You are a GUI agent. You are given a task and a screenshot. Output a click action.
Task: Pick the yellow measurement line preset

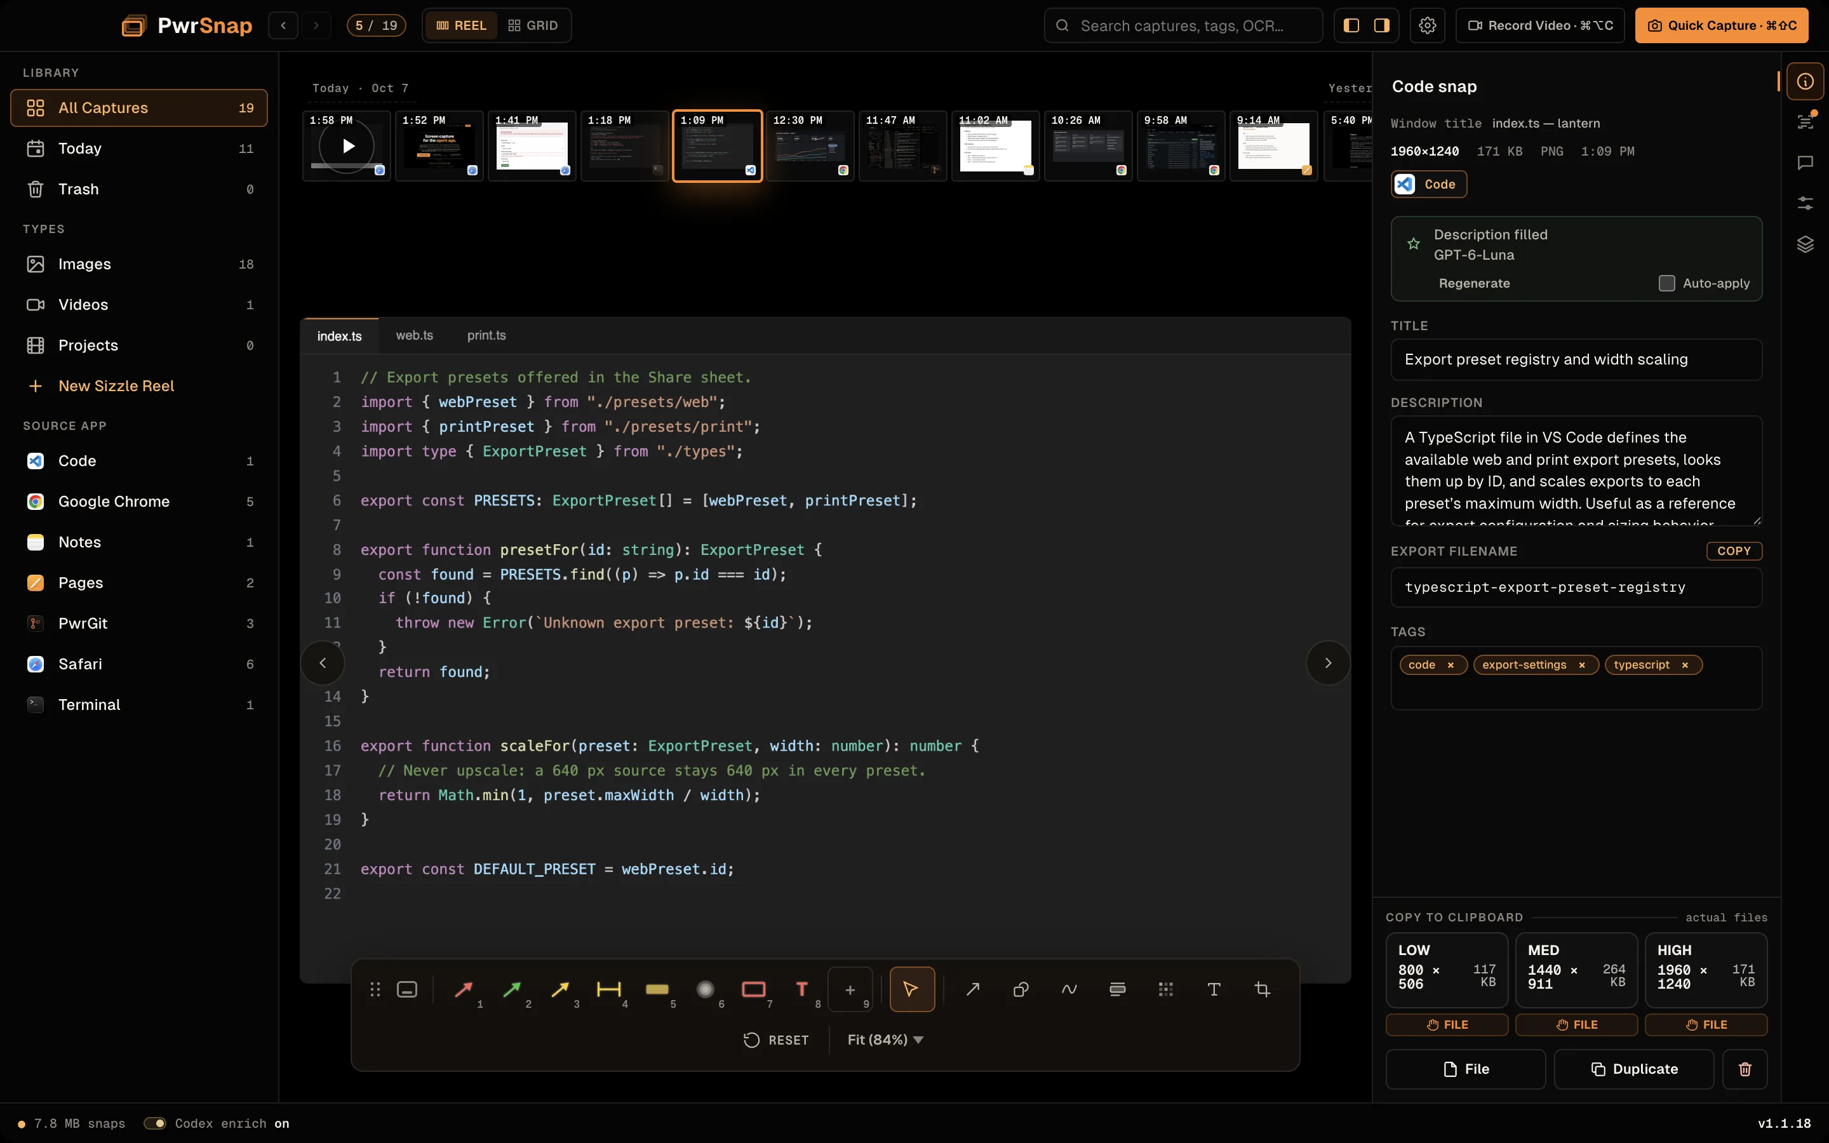coord(560,989)
